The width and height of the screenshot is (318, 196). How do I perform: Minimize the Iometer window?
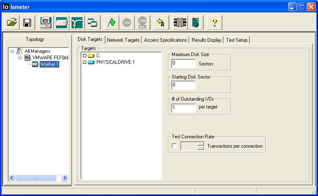pos(292,7)
